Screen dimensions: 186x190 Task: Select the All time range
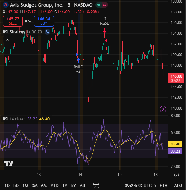pos(82,186)
